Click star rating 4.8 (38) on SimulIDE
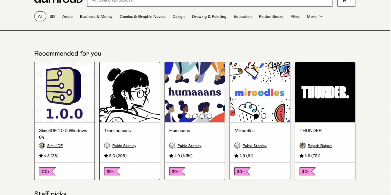This screenshot has width=391, height=195. point(49,156)
